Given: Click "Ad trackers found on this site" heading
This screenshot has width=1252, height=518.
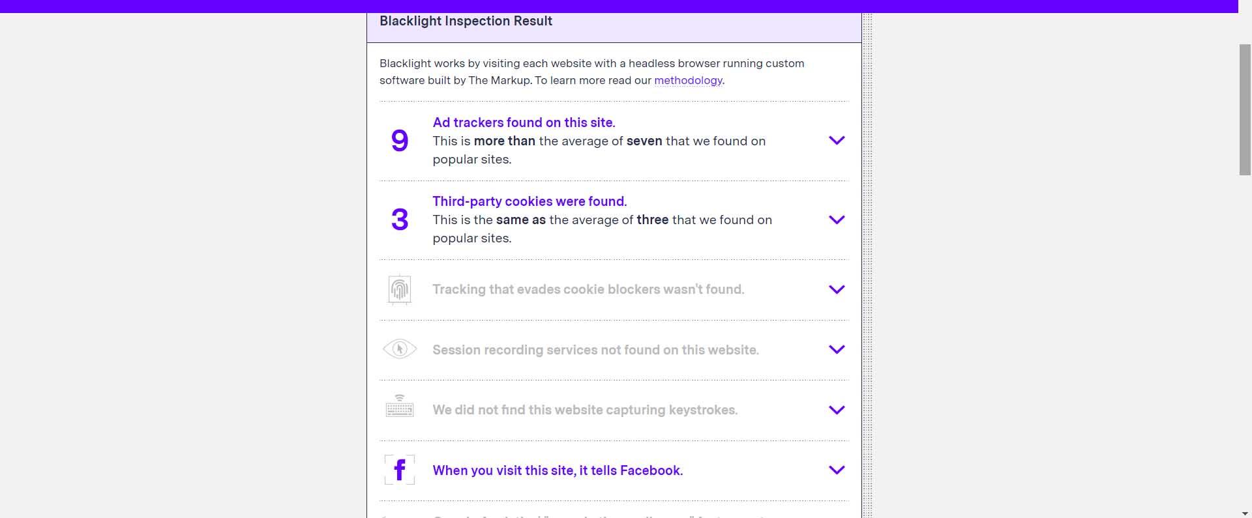Looking at the screenshot, I should 524,122.
